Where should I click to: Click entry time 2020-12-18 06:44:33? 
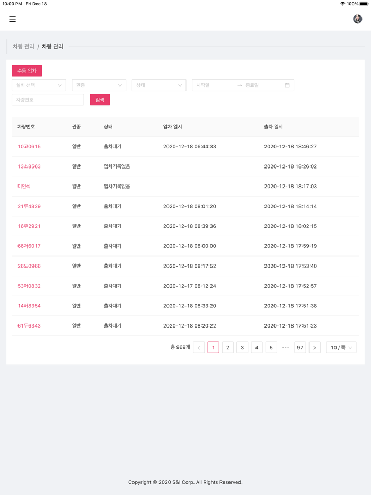pyautogui.click(x=189, y=146)
